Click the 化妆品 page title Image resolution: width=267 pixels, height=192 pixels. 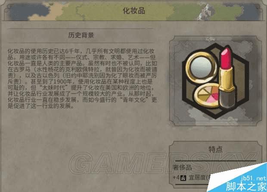tap(134, 11)
